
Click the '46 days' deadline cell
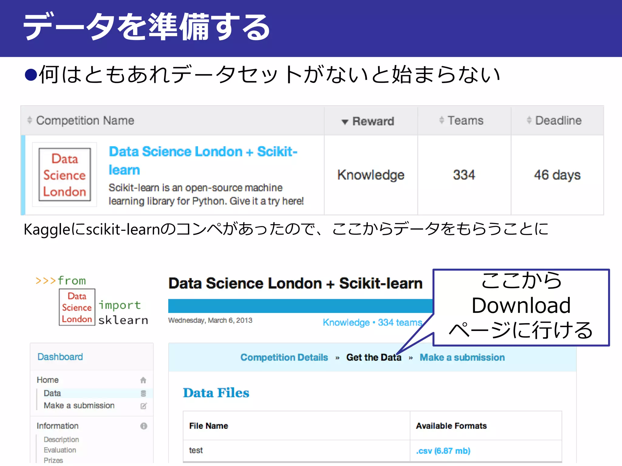click(557, 175)
